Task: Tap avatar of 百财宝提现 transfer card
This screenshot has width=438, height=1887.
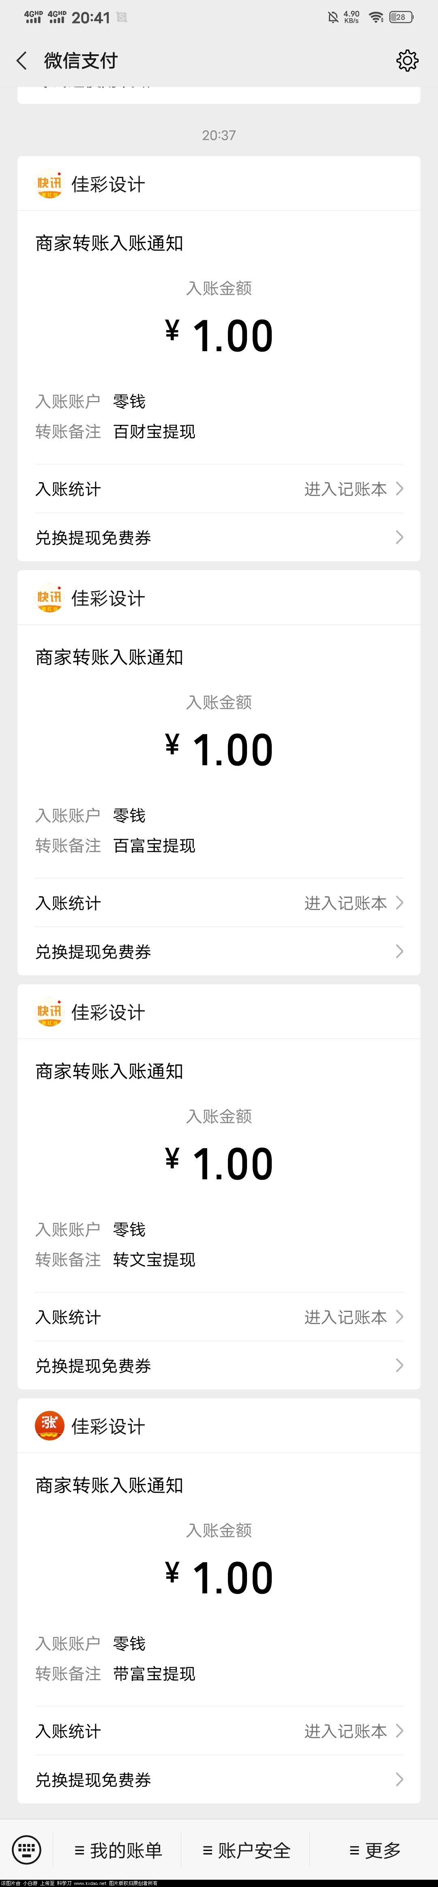Action: [49, 185]
